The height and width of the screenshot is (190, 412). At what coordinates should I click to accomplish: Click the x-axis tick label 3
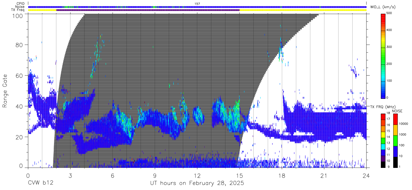70,176
